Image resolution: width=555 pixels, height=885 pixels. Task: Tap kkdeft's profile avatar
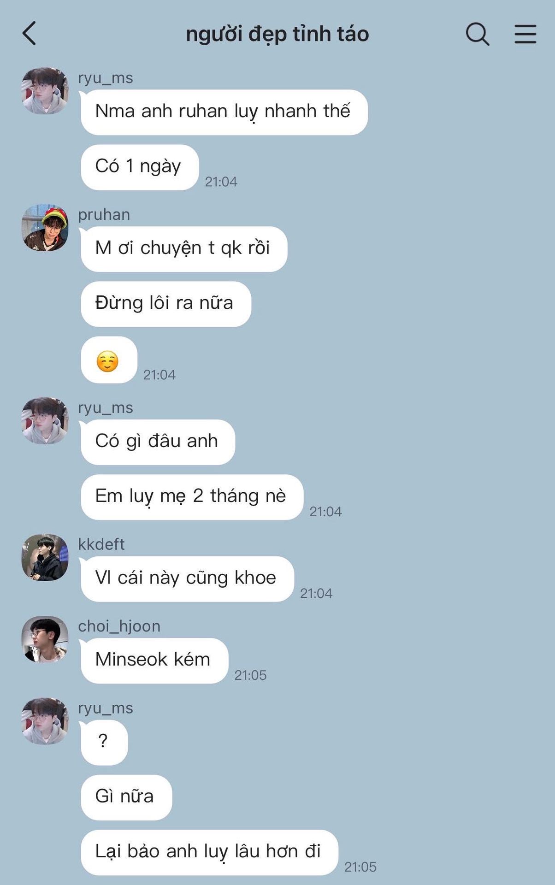(x=45, y=557)
